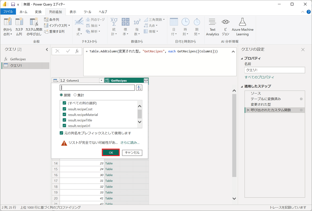The image size is (312, 211).
Task: Click the formula bar cancel X icon
Action: pyautogui.click(x=57, y=51)
